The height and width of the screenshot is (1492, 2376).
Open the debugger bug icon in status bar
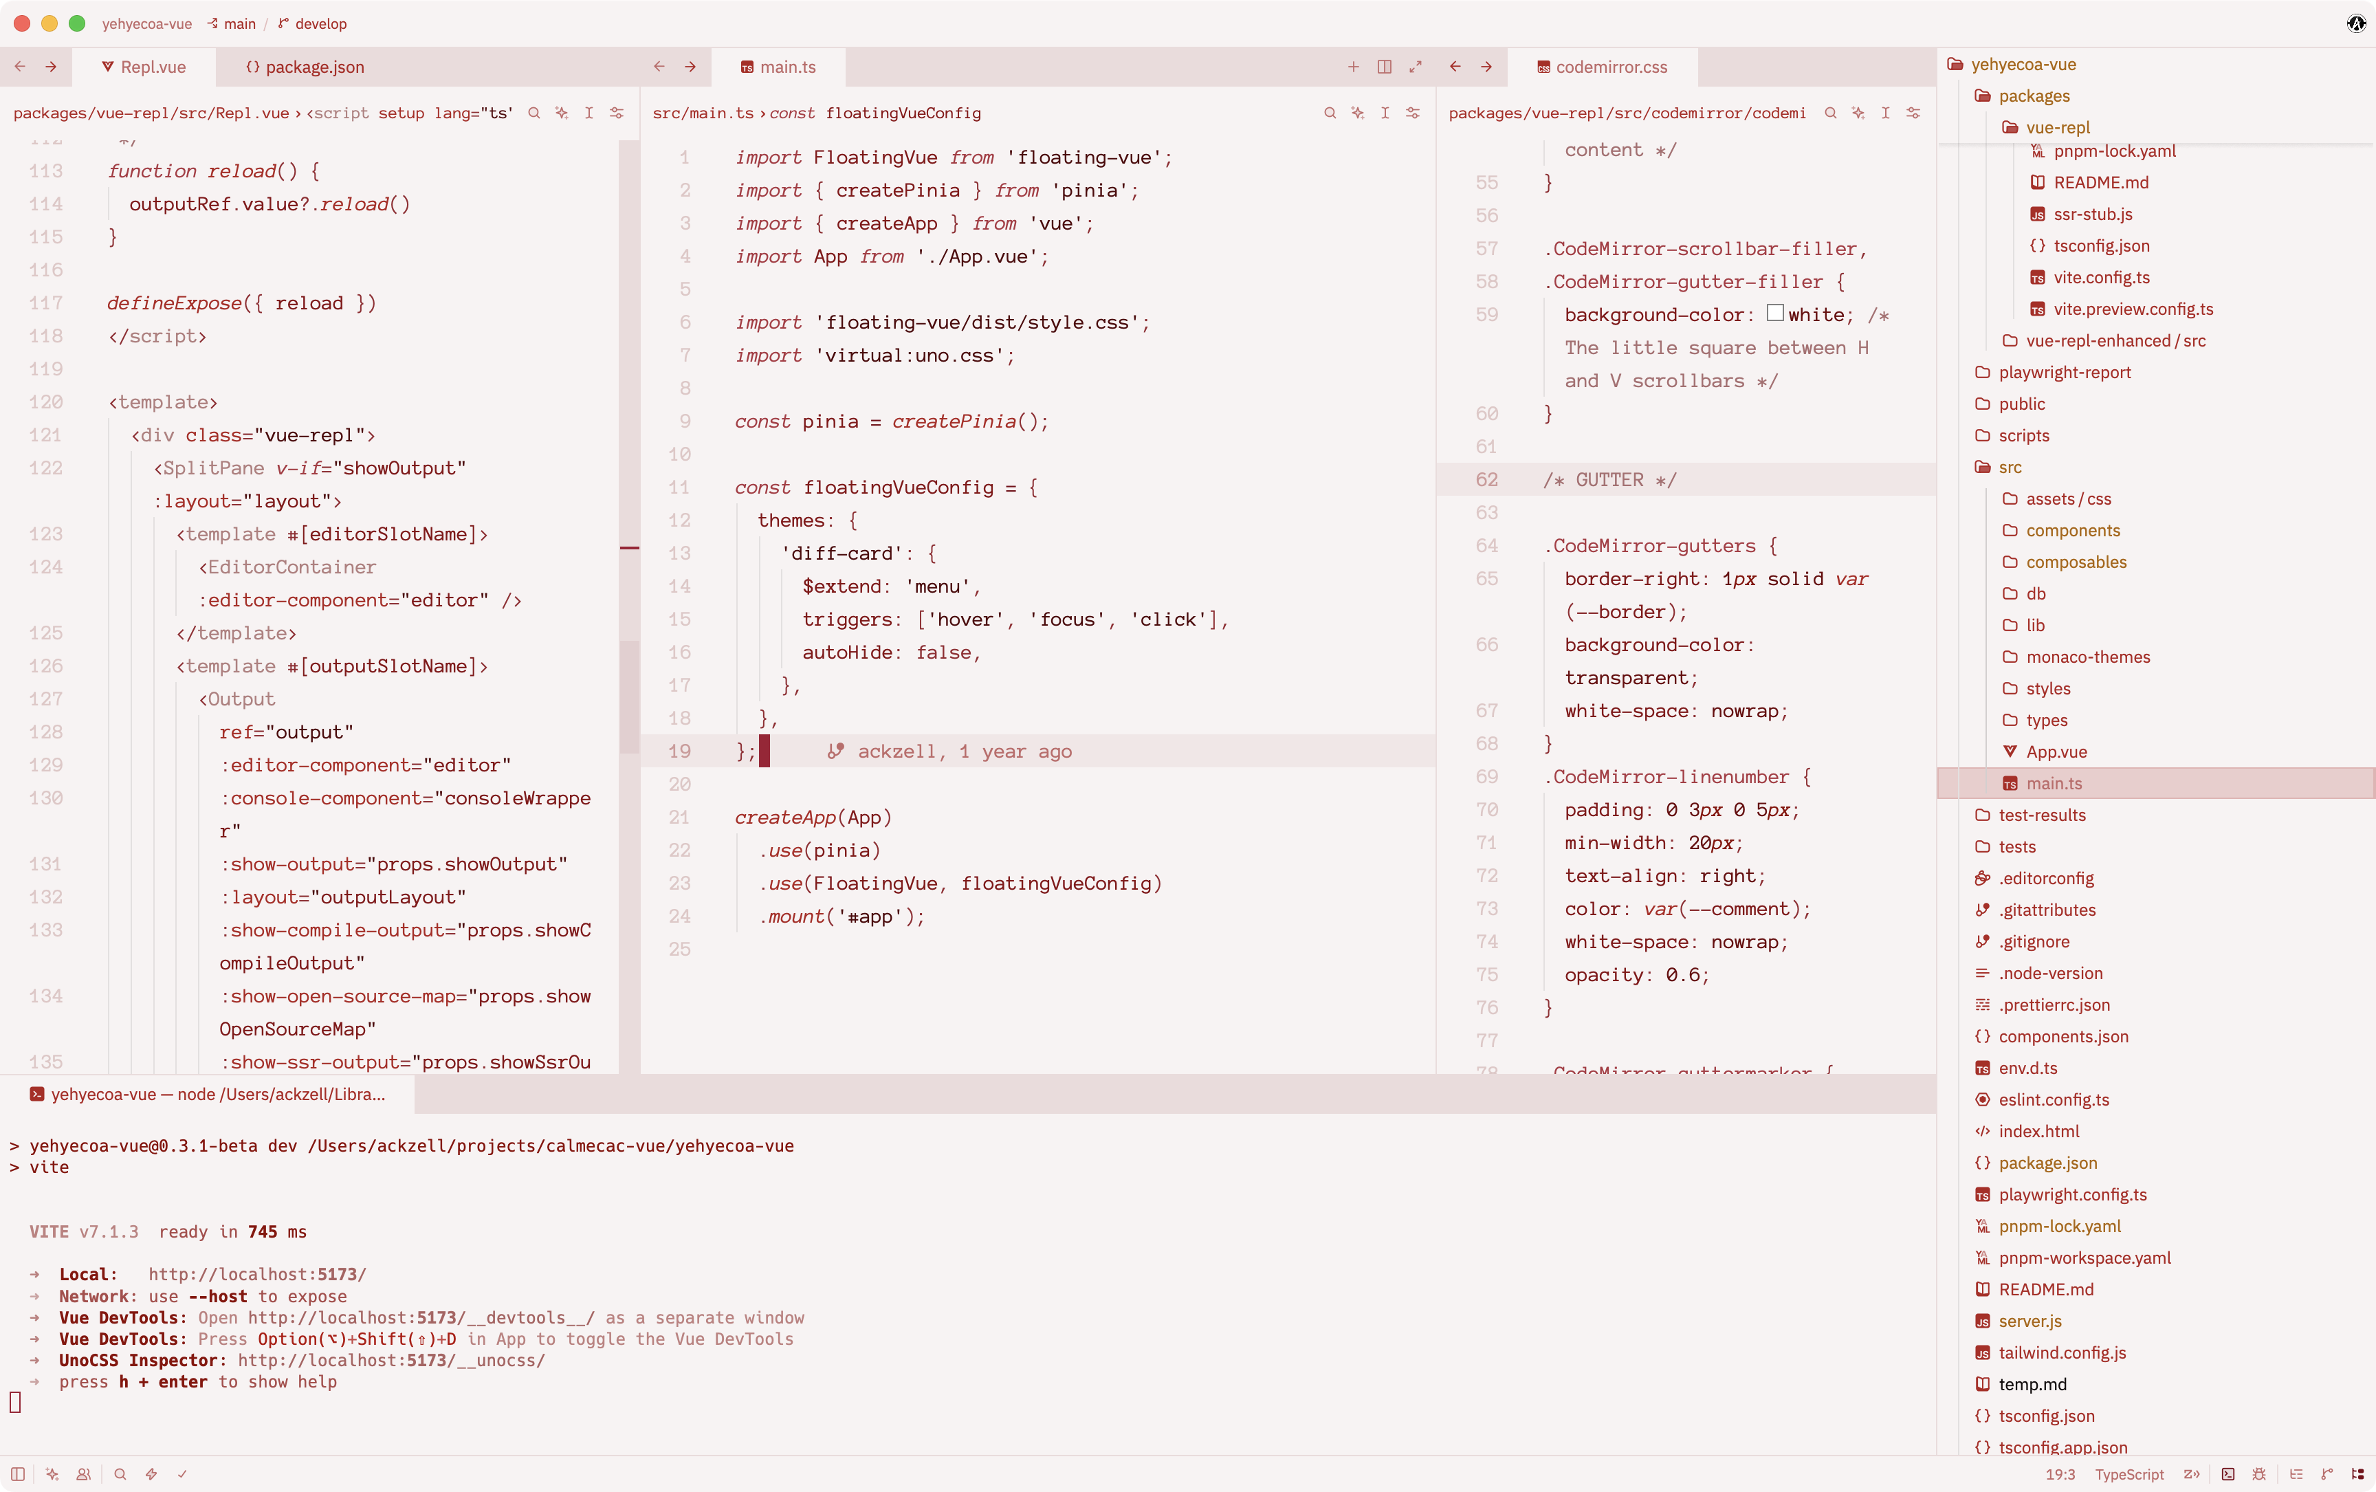click(x=2260, y=1474)
